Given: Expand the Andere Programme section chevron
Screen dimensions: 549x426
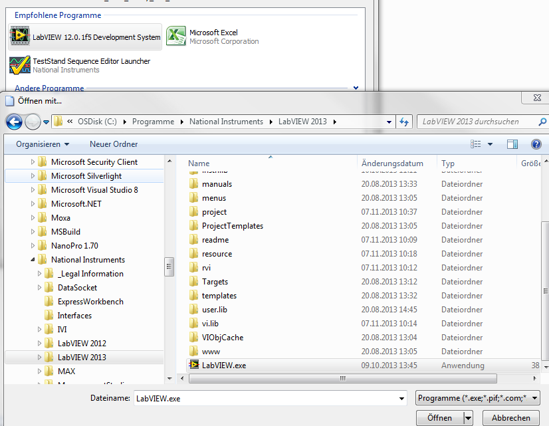Looking at the screenshot, I should (356, 88).
